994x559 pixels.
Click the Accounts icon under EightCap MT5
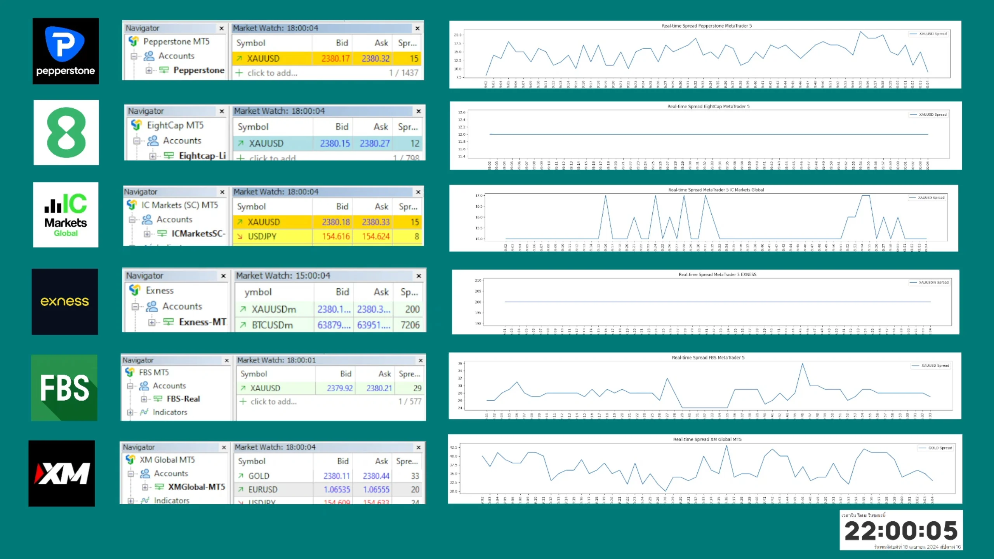pos(153,141)
